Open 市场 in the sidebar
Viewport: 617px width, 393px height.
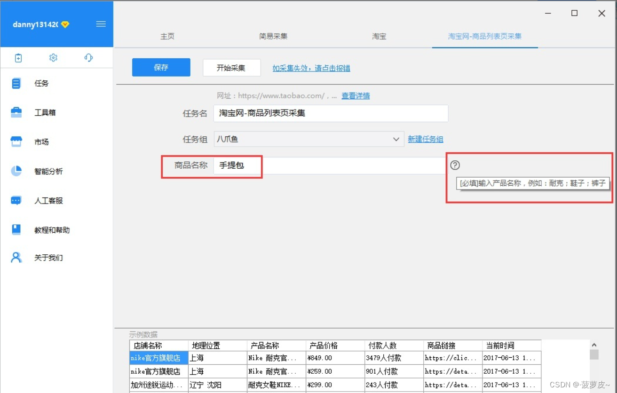(41, 142)
